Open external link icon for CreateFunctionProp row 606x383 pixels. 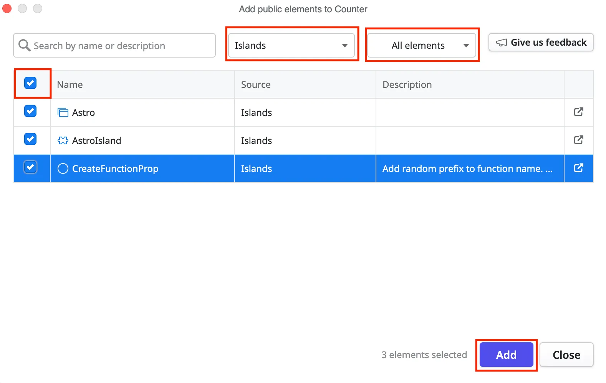pos(578,168)
